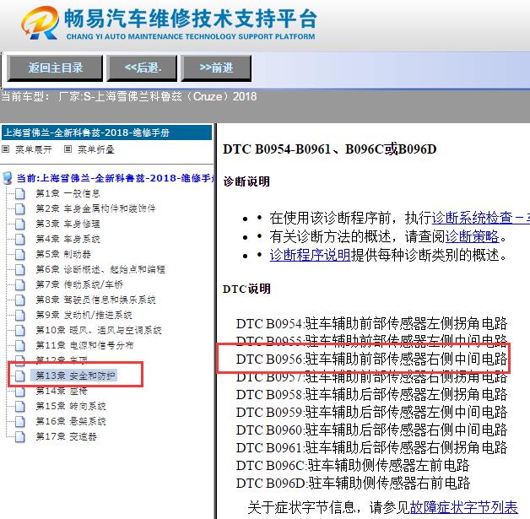Click DTC B0954 左侧拐角电路 line
530x519 pixels.
tap(371, 323)
